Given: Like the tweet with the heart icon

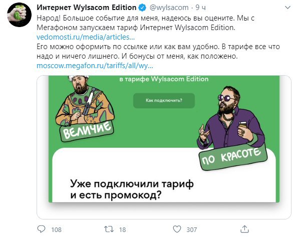Looking at the screenshot, I should click(177, 229).
